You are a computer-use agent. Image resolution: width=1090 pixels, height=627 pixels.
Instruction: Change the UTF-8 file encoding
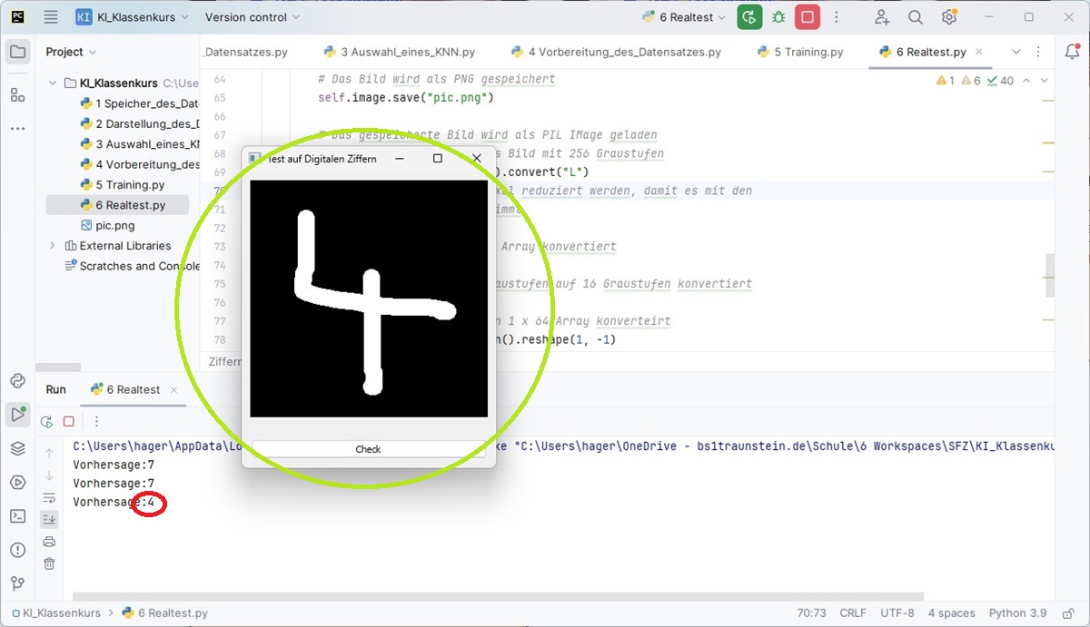click(897, 612)
